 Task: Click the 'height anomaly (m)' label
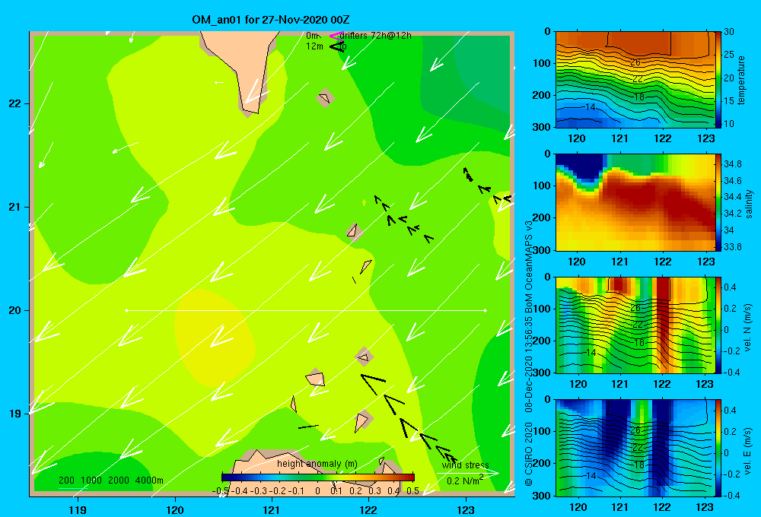pos(317,464)
